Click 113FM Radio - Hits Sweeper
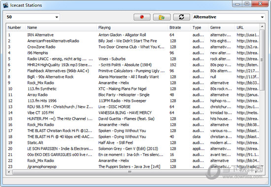Screen dimensions: 271x187 click(x=122, y=101)
